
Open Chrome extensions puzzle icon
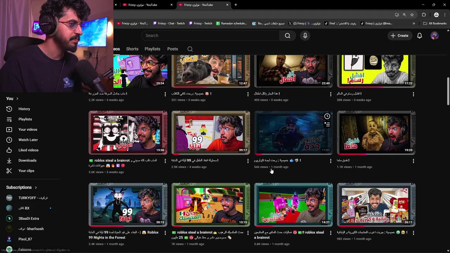click(x=424, y=15)
